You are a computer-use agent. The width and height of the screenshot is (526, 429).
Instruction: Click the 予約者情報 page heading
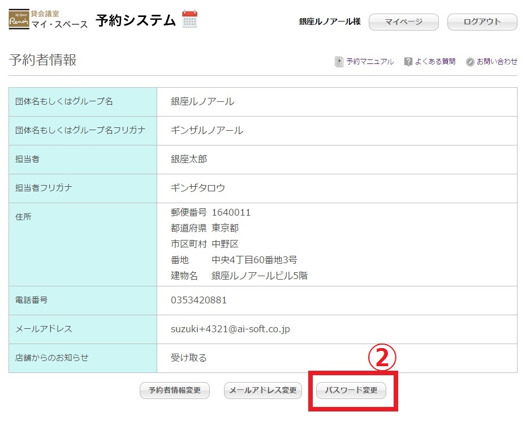click(43, 61)
